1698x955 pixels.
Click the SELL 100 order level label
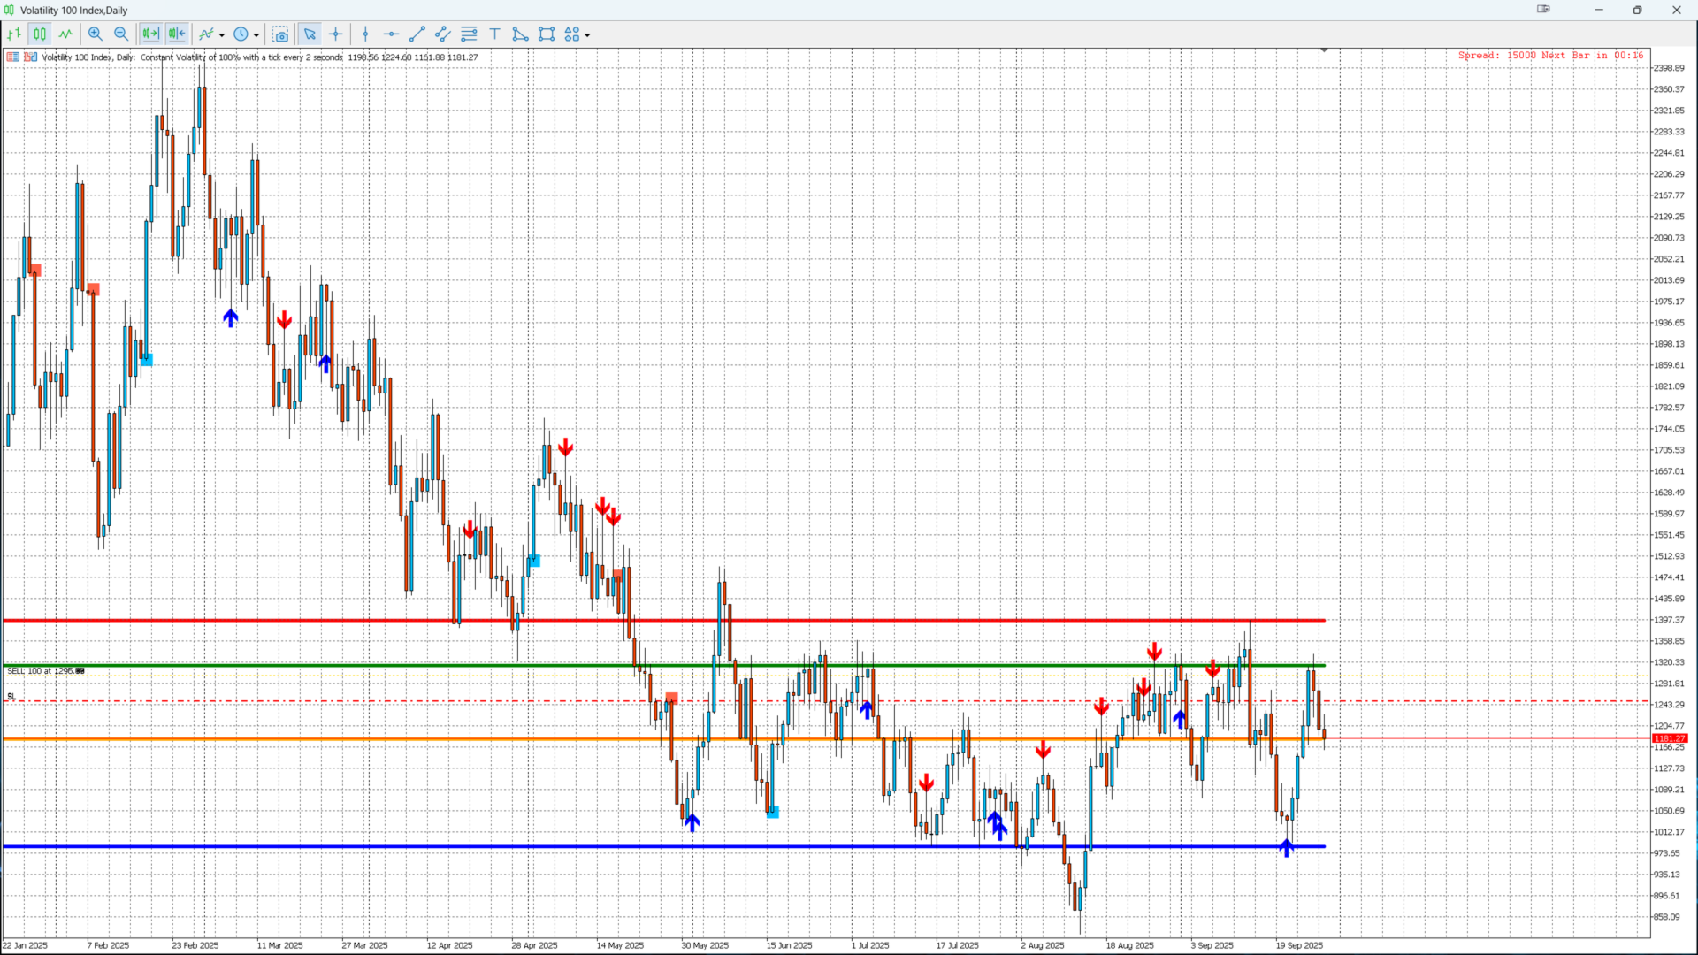point(44,671)
